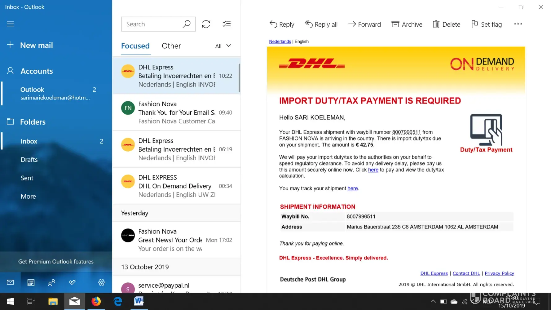This screenshot has width=551, height=310.
Task: Open Fashion Nova Great News email
Action: pyautogui.click(x=176, y=240)
